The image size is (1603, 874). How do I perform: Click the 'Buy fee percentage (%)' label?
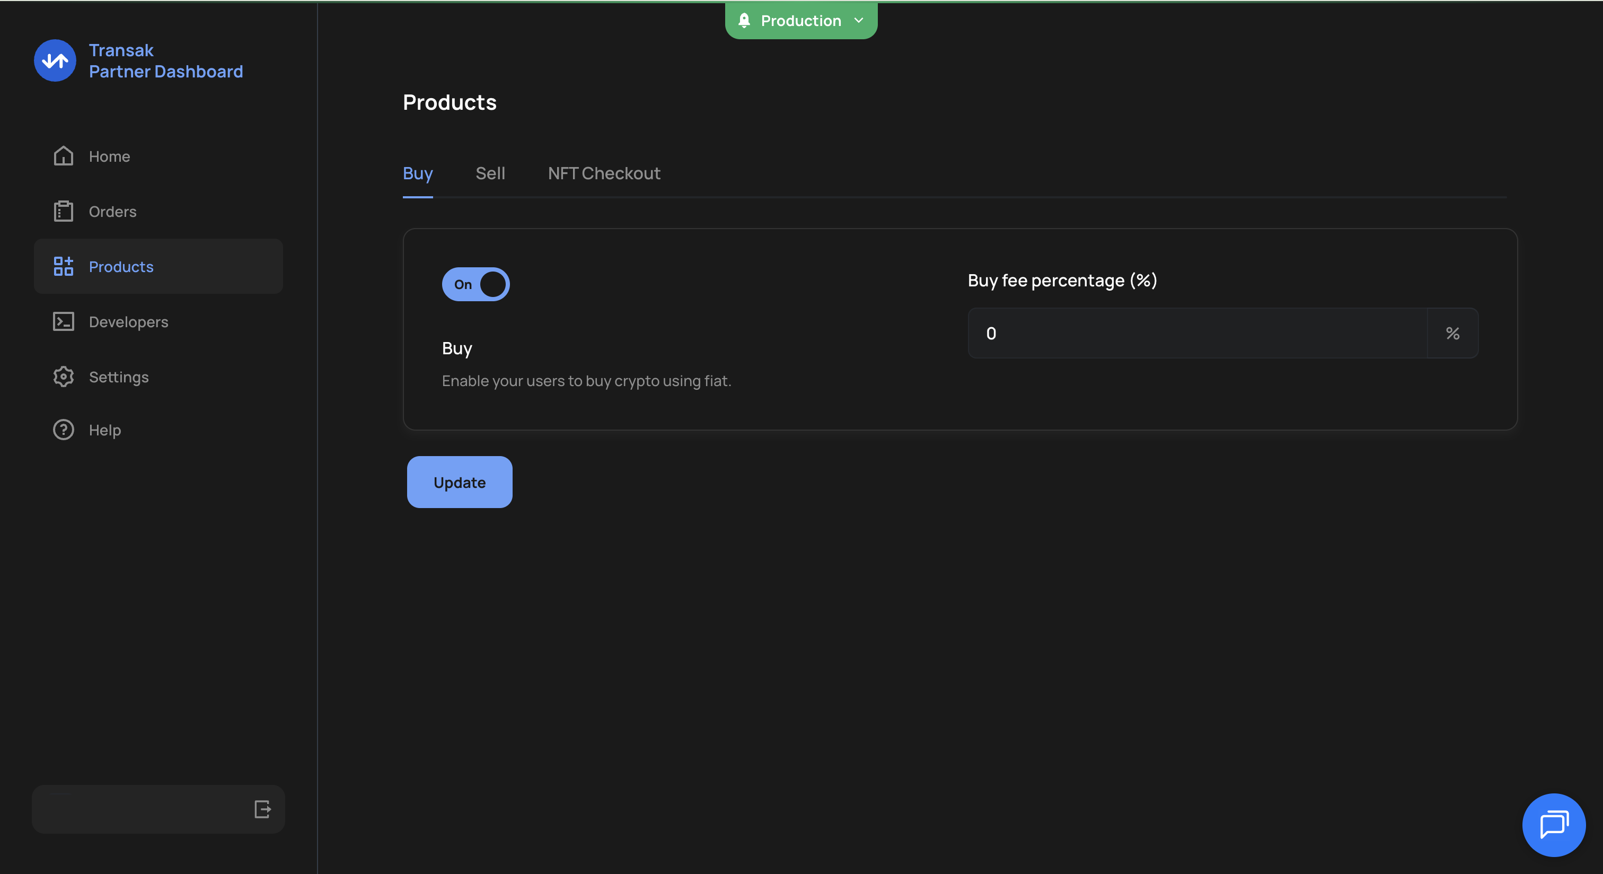pyautogui.click(x=1062, y=280)
